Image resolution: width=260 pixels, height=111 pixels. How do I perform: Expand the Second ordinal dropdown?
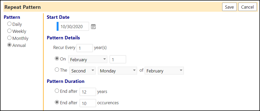(x=82, y=71)
